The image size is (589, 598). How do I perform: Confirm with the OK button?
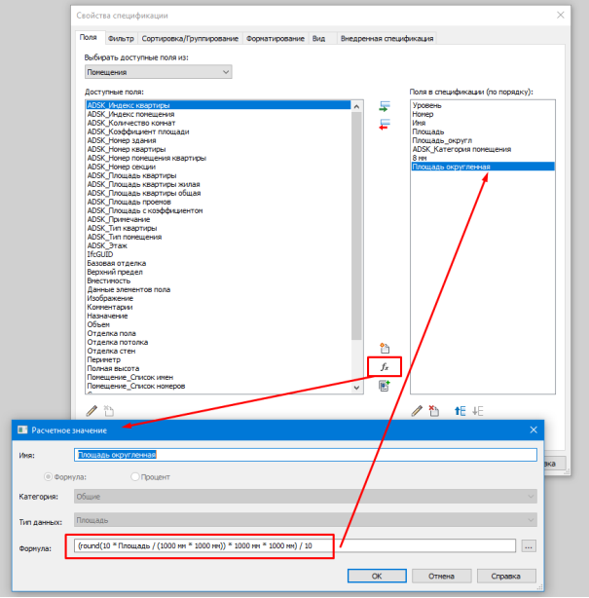tap(377, 576)
